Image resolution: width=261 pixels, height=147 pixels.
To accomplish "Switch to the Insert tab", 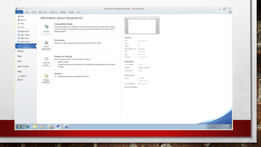I will coord(34,12).
